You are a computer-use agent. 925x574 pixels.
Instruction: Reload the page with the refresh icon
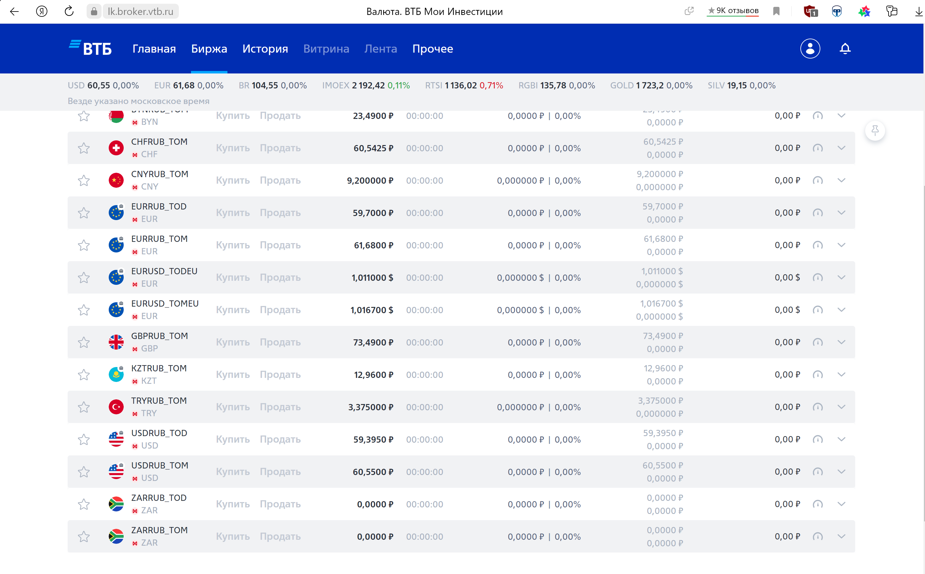pyautogui.click(x=69, y=12)
